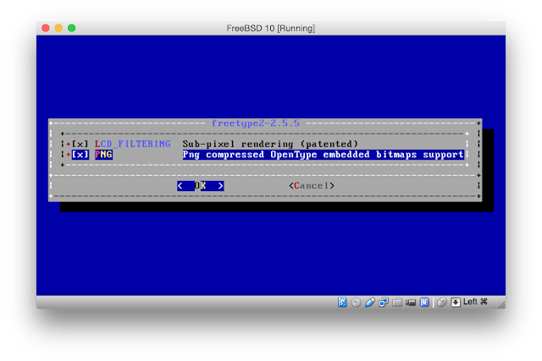Click the virtualization features status icon
The width and height of the screenshot is (542, 361).
424,303
